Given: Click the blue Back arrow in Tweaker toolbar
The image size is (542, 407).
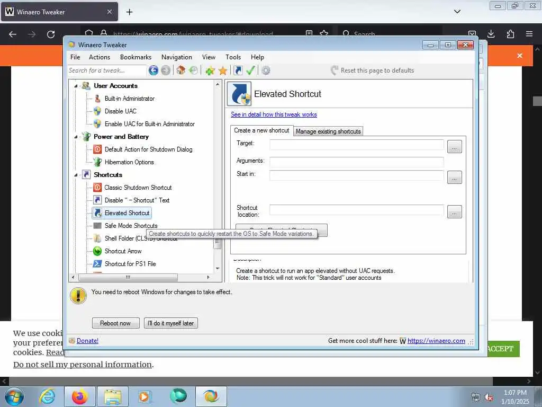Looking at the screenshot, I should 153,70.
